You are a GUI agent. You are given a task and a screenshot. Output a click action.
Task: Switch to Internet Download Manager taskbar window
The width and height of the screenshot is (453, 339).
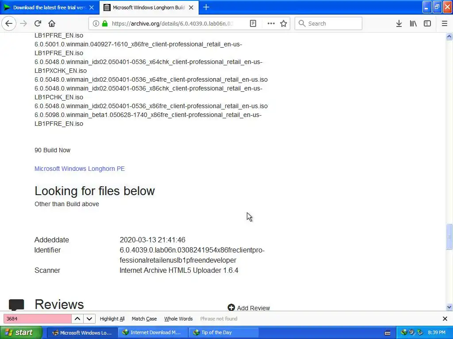(153, 333)
